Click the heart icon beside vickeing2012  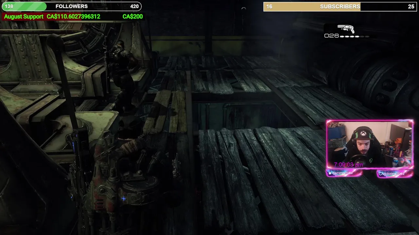(380, 174)
